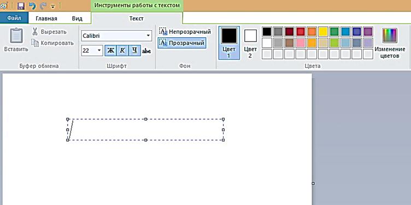The height and width of the screenshot is (205, 411).
Task: Pick the yellow color swatch
Action: pos(323,32)
